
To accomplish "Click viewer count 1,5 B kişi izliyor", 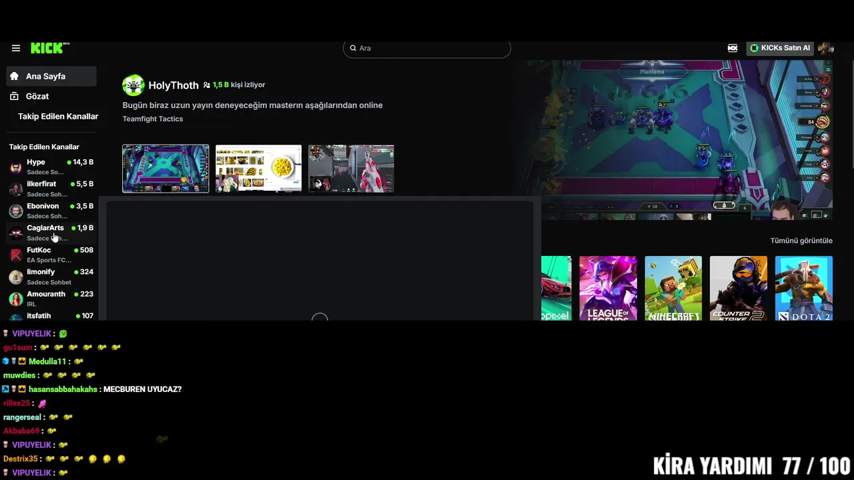I will 234,85.
